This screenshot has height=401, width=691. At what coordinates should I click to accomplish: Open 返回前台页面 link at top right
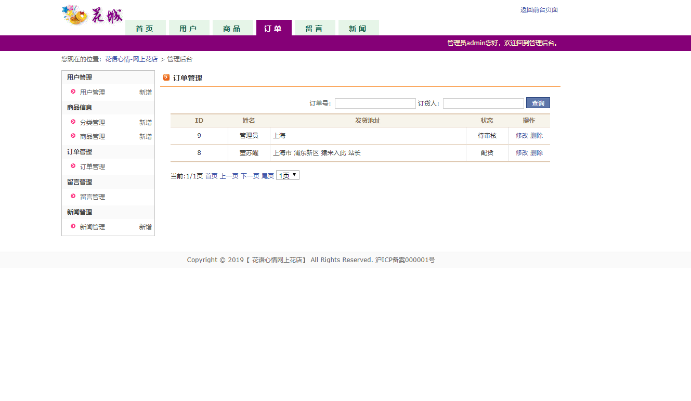click(538, 9)
